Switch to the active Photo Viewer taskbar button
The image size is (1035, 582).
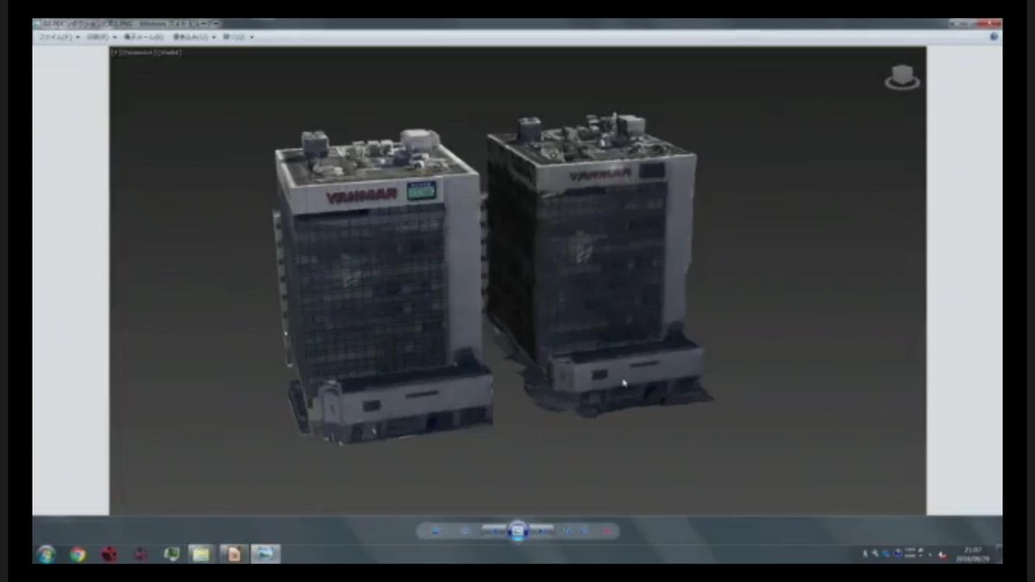click(x=266, y=554)
